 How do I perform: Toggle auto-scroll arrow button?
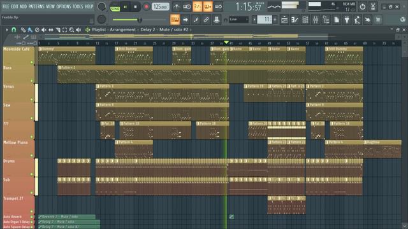point(186,20)
